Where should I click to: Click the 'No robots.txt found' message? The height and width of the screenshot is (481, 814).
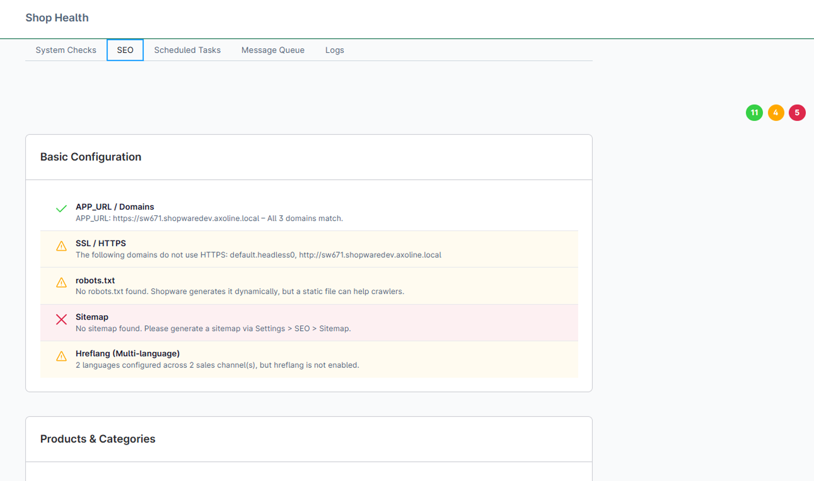(x=240, y=291)
